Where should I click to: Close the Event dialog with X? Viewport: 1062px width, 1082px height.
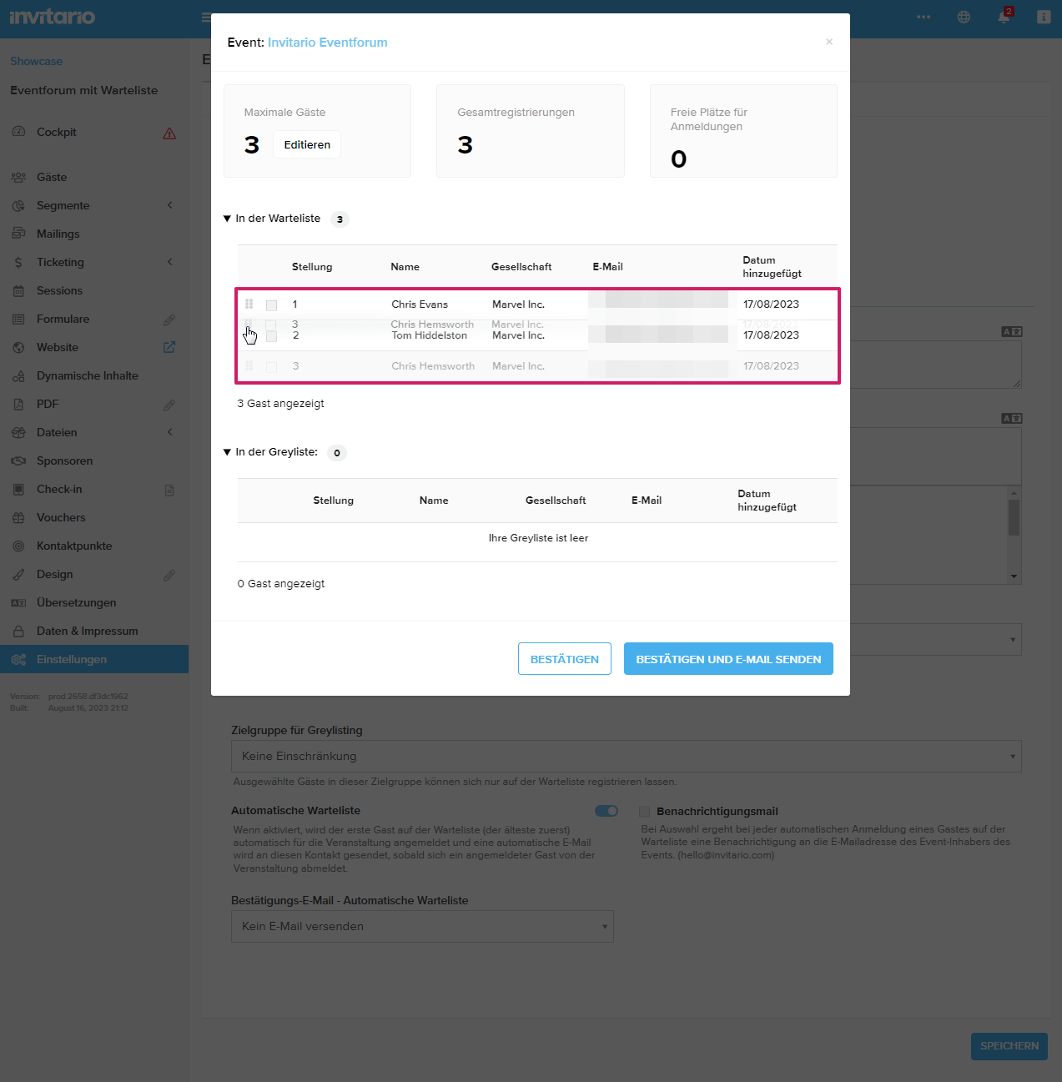click(x=828, y=42)
